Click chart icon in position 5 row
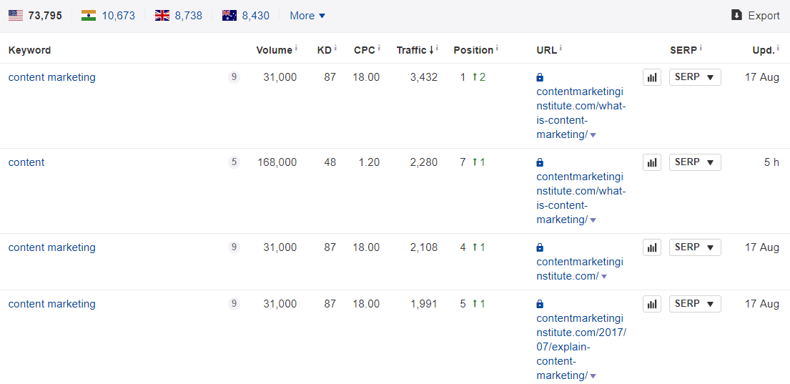 click(651, 305)
